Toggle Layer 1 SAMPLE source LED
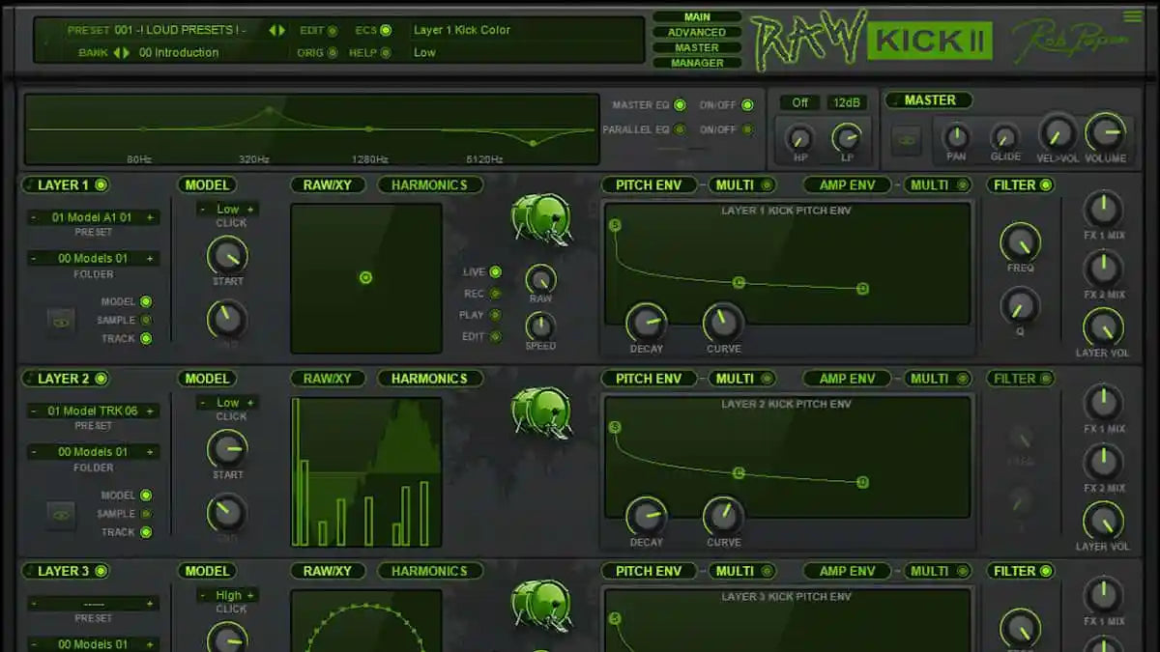Screen dimensions: 1160x652 [x=146, y=320]
